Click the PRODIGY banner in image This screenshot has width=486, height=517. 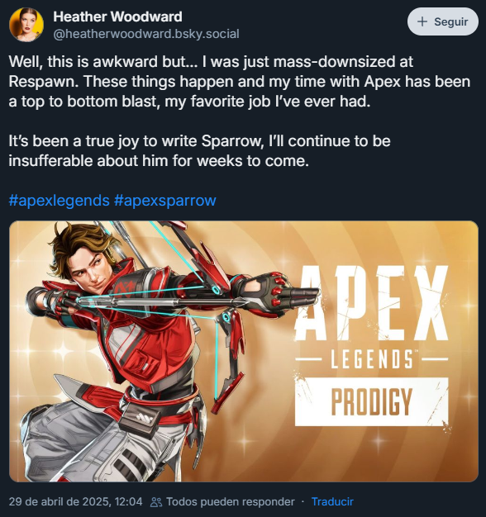point(372,401)
